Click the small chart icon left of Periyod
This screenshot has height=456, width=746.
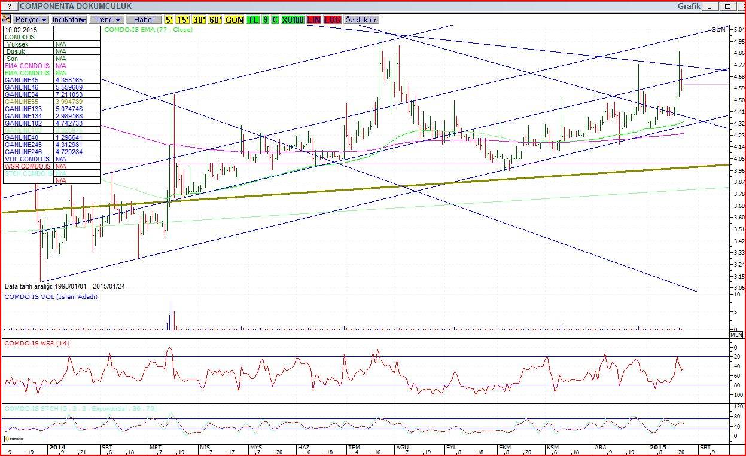[x=8, y=20]
